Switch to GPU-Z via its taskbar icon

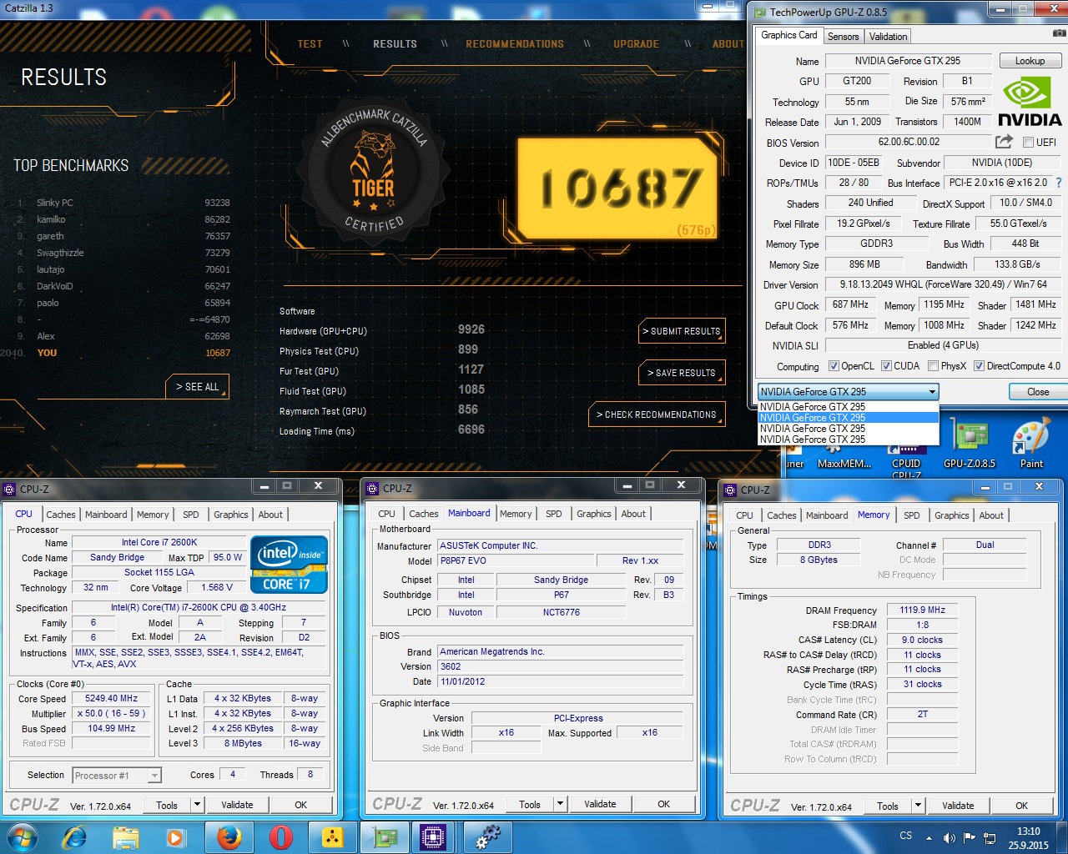(385, 836)
